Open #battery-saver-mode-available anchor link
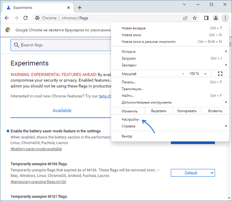 point(36,149)
